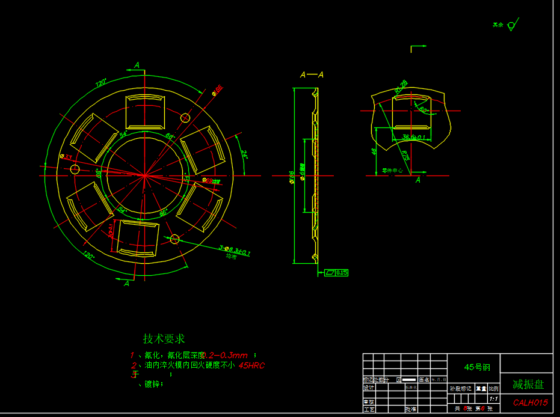Click the 零件中心 annotation in detail view
Screen dimensions: 560x417
pos(393,171)
